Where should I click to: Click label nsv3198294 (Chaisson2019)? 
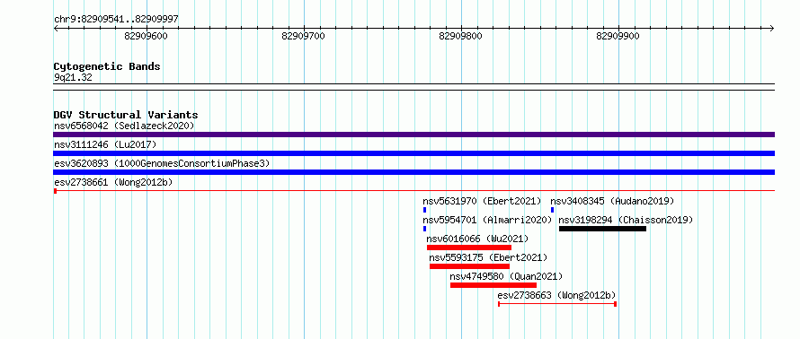[x=626, y=220]
